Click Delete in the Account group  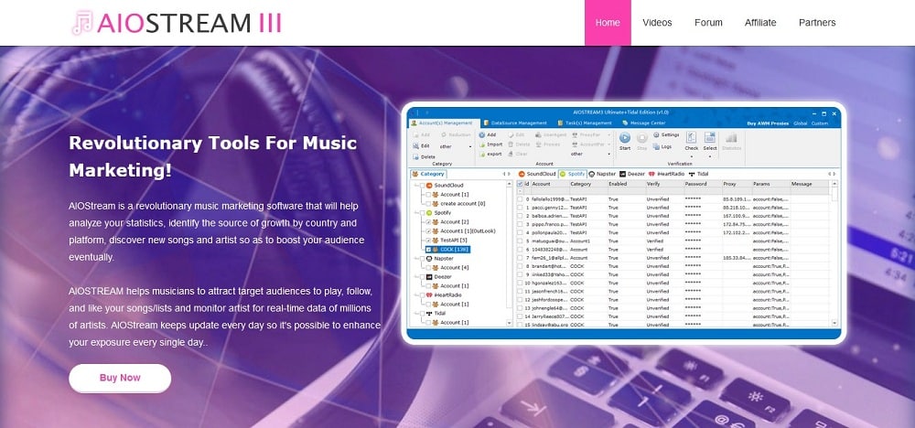[x=519, y=144]
